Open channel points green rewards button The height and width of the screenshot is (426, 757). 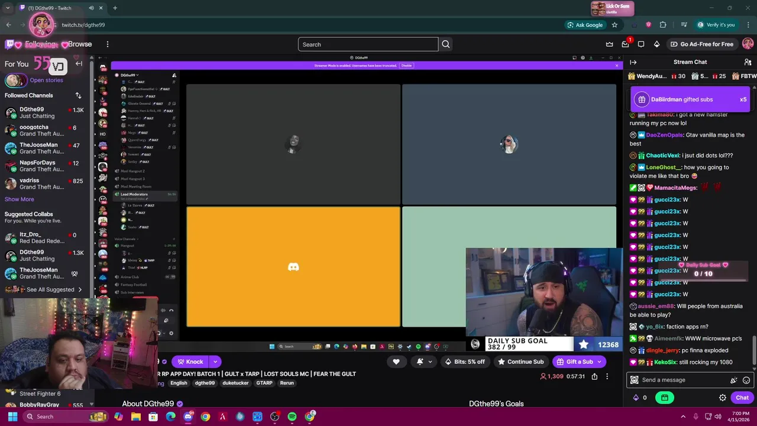665,398
